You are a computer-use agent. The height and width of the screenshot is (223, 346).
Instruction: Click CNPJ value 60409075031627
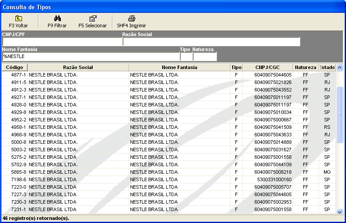click(x=273, y=150)
